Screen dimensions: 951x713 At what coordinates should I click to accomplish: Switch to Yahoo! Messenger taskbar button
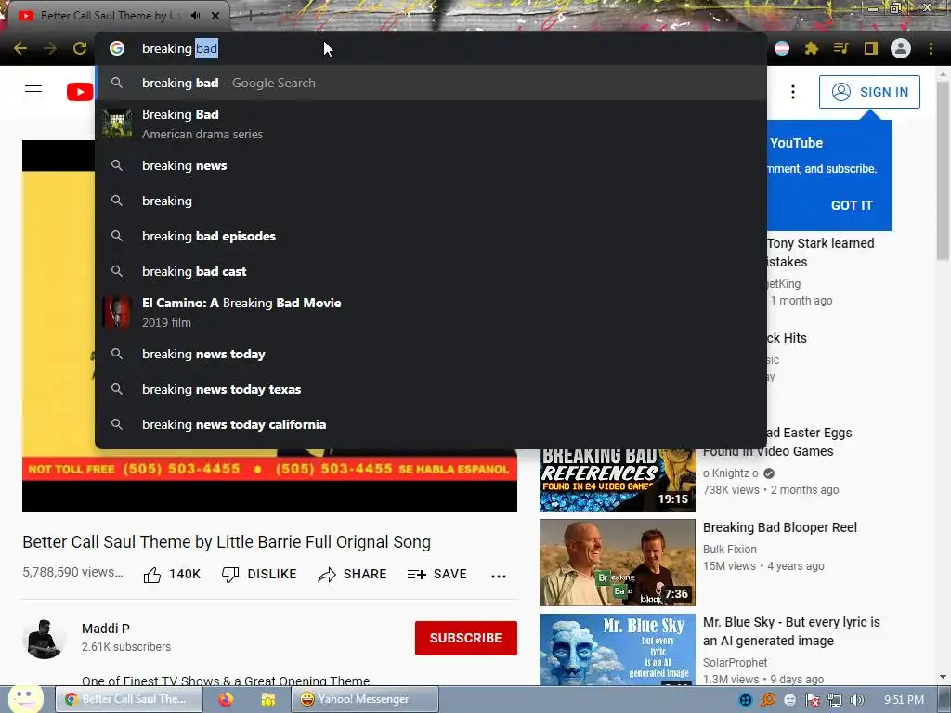point(364,699)
